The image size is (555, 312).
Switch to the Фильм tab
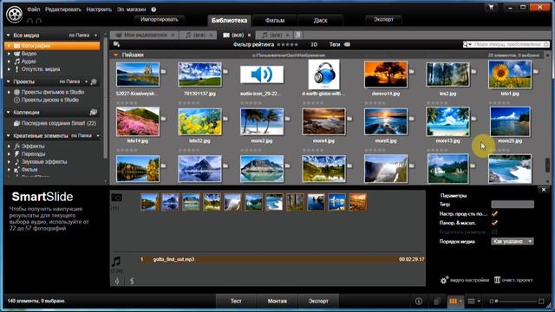coord(275,21)
